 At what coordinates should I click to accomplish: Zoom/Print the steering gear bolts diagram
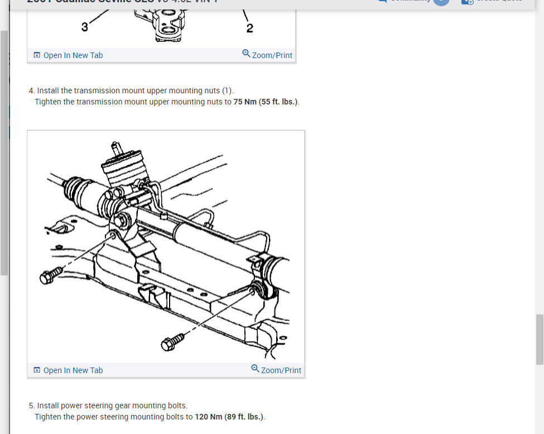tap(276, 369)
